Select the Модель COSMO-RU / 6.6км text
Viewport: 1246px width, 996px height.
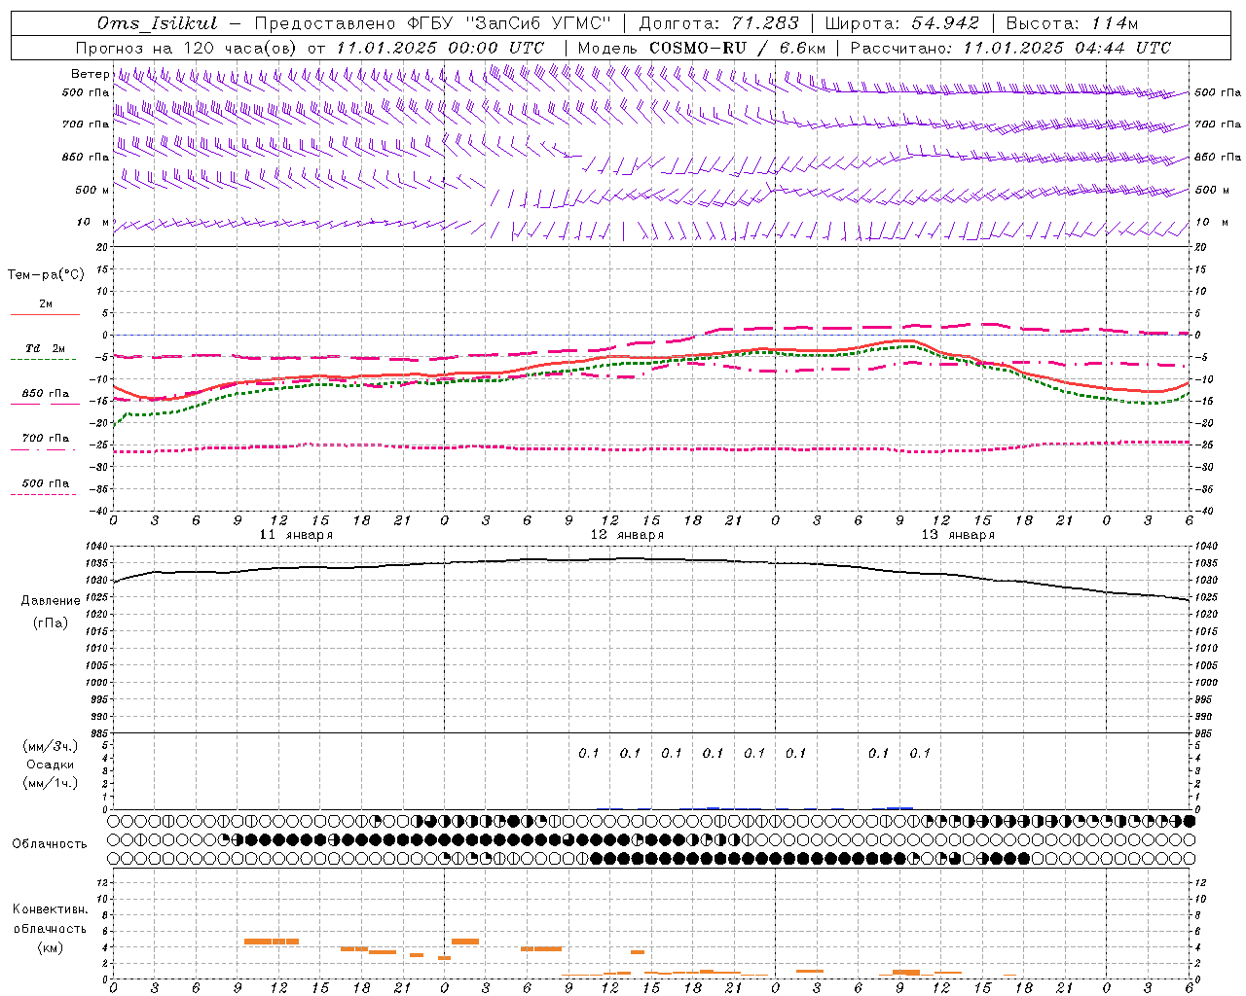701,48
